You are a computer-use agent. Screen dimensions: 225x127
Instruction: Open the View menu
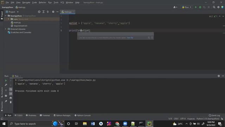pos(18,2)
